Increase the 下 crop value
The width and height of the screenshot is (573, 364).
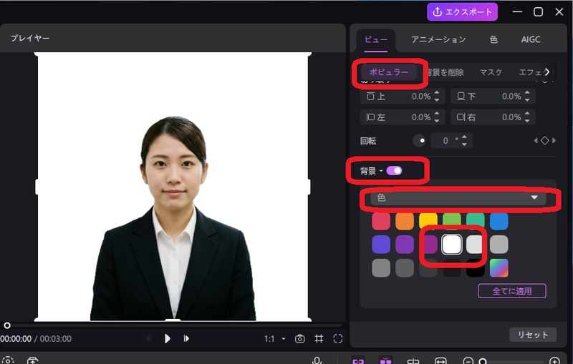click(x=527, y=93)
